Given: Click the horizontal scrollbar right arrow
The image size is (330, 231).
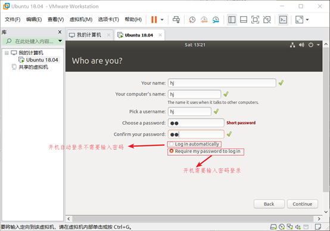Looking at the screenshot, I should point(319,219).
